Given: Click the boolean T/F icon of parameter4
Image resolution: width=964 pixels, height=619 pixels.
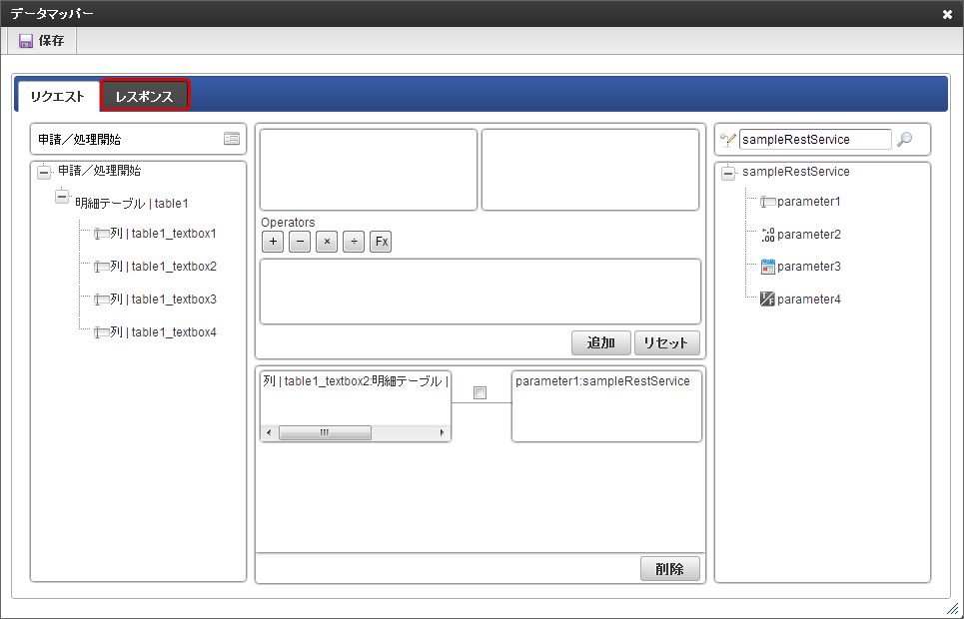Looking at the screenshot, I should (768, 300).
